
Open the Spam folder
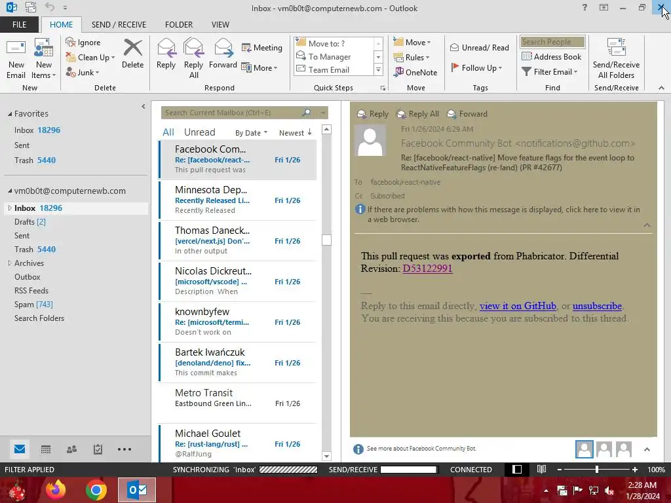click(33, 304)
